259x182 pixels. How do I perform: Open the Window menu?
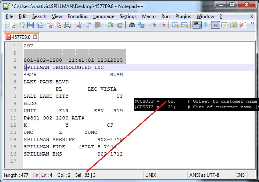click(x=205, y=16)
